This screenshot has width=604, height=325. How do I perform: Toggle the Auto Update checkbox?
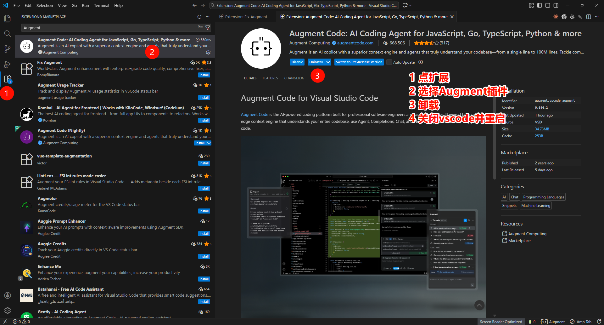click(x=389, y=62)
